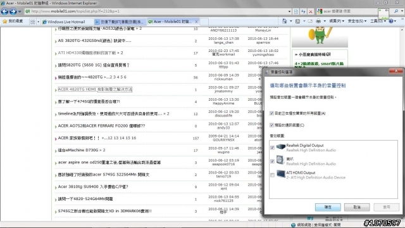Confirm the volume dialog with 確定
The height and width of the screenshot is (228, 405).
coord(328,207)
